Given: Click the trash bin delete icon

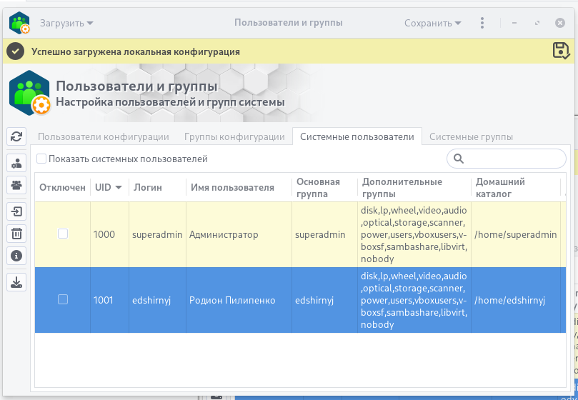Looking at the screenshot, I should click(16, 233).
